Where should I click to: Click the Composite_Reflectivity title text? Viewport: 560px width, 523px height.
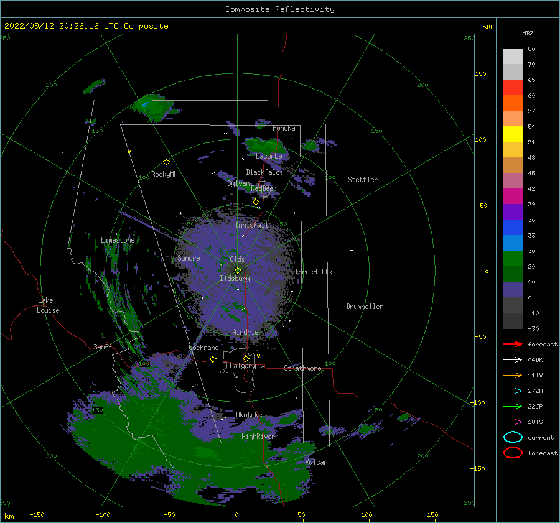pyautogui.click(x=280, y=9)
